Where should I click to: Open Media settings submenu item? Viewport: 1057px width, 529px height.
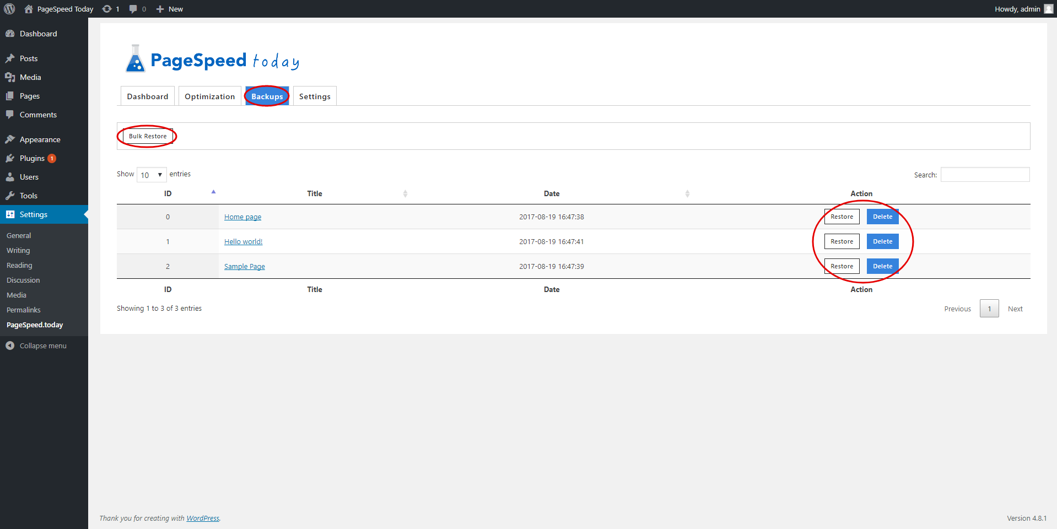click(17, 295)
